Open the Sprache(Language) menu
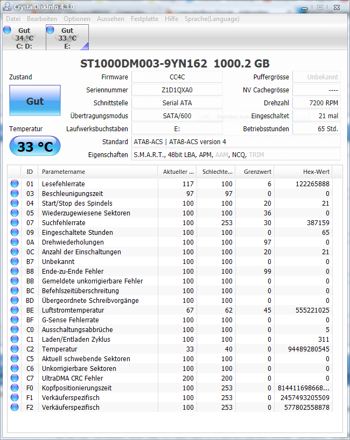 212,19
